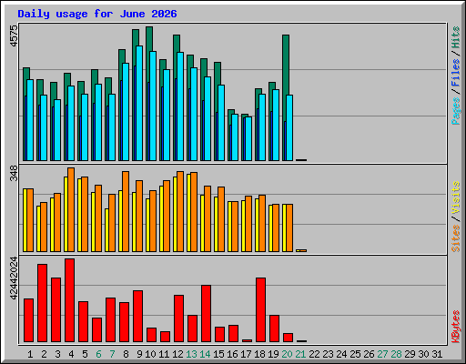
Task: Click the 'Pages' legend label
Action: click(x=455, y=111)
